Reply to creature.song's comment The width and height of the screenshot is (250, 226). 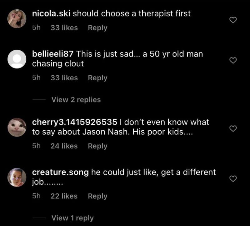[97, 196]
